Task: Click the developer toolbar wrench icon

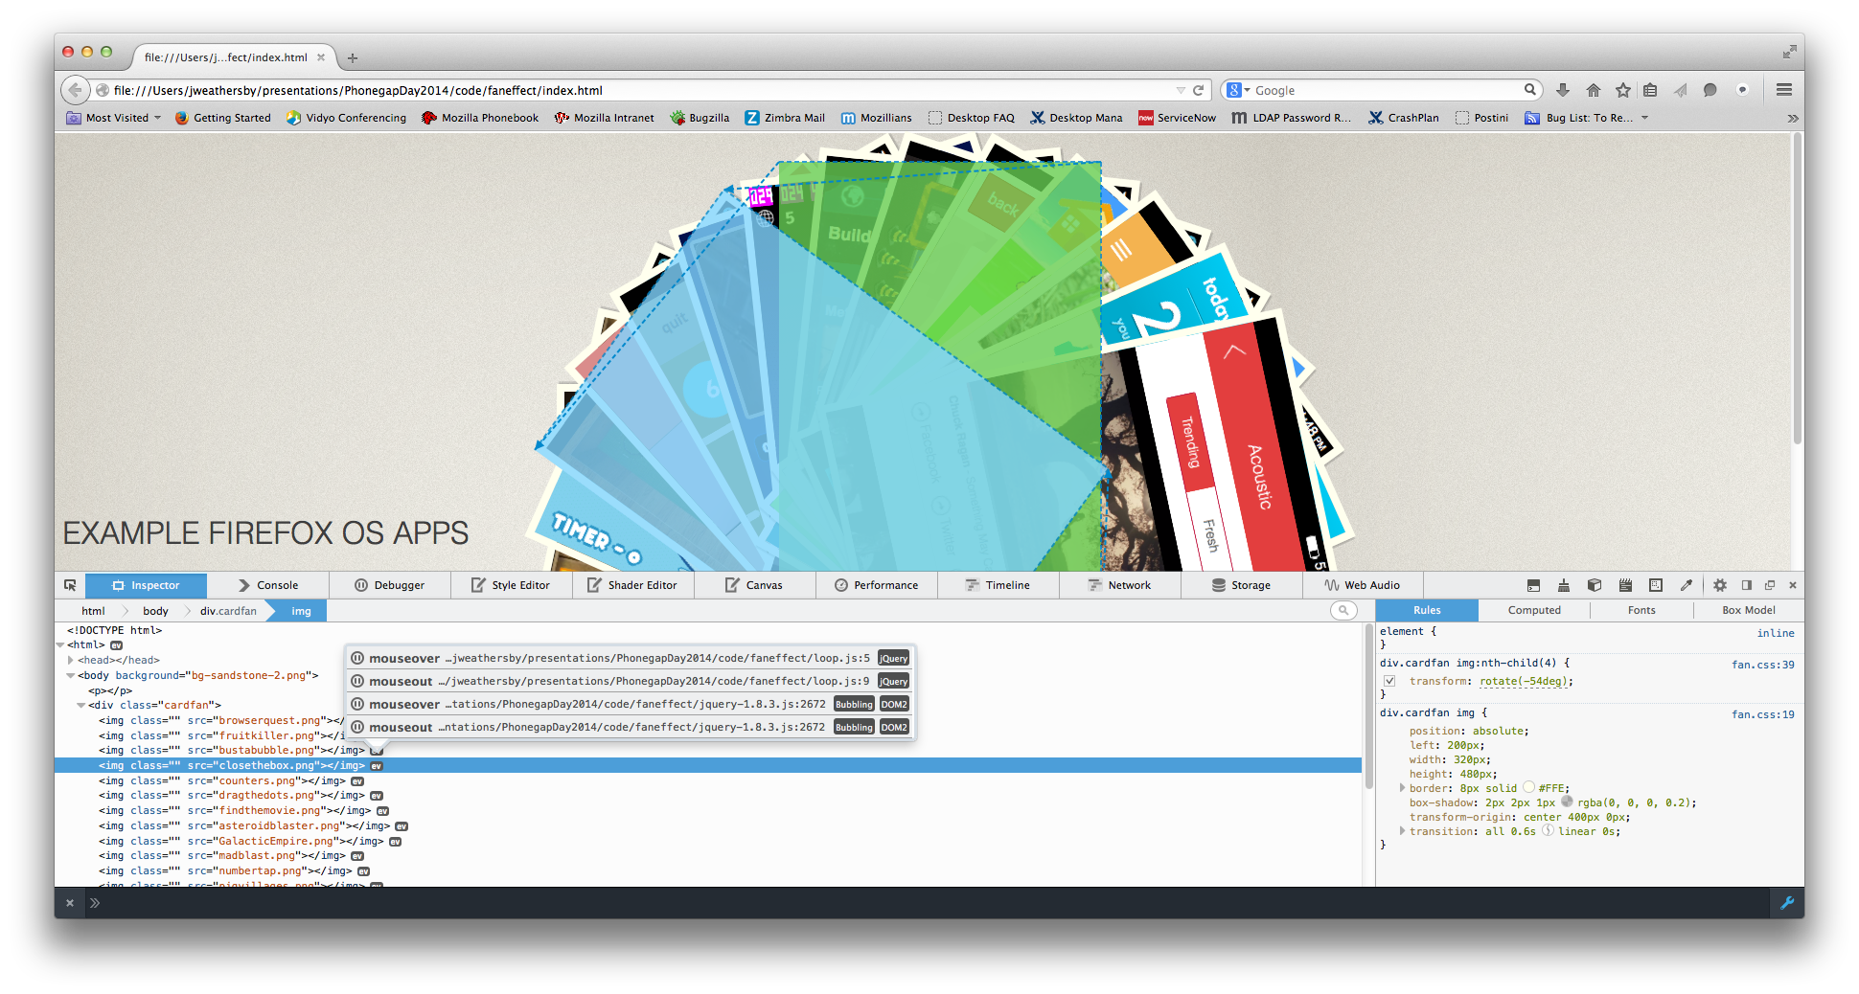Action: (x=1787, y=903)
